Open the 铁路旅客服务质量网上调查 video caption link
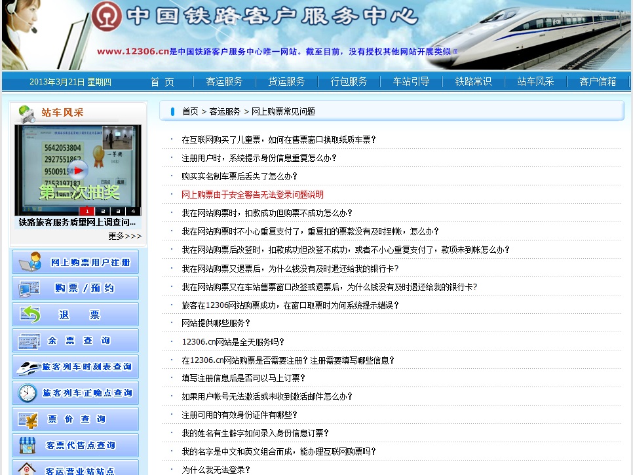 77,222
